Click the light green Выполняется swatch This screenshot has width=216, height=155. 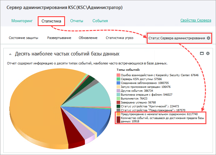[118, 99]
